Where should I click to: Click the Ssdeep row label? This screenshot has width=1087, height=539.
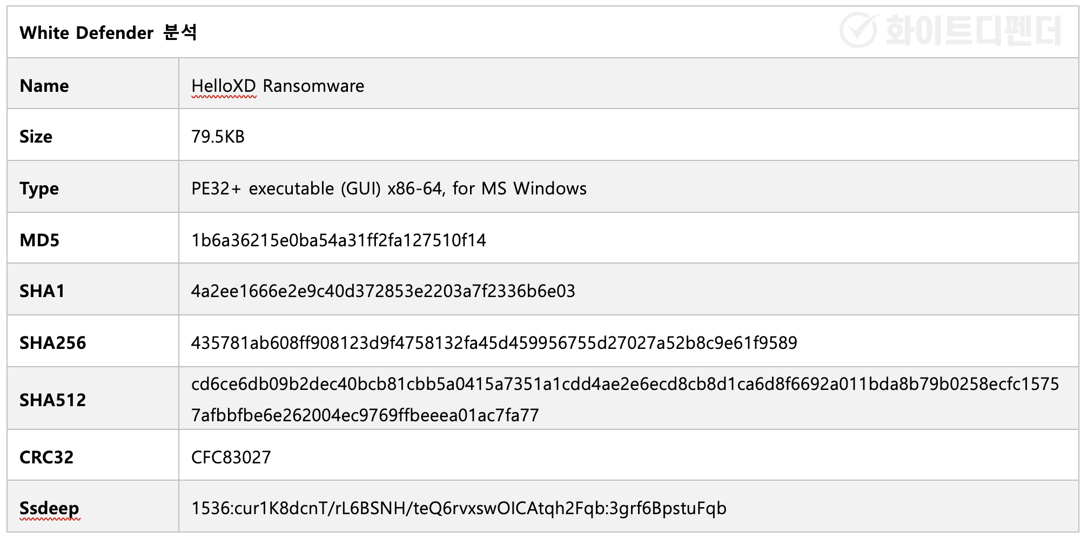tap(49, 509)
